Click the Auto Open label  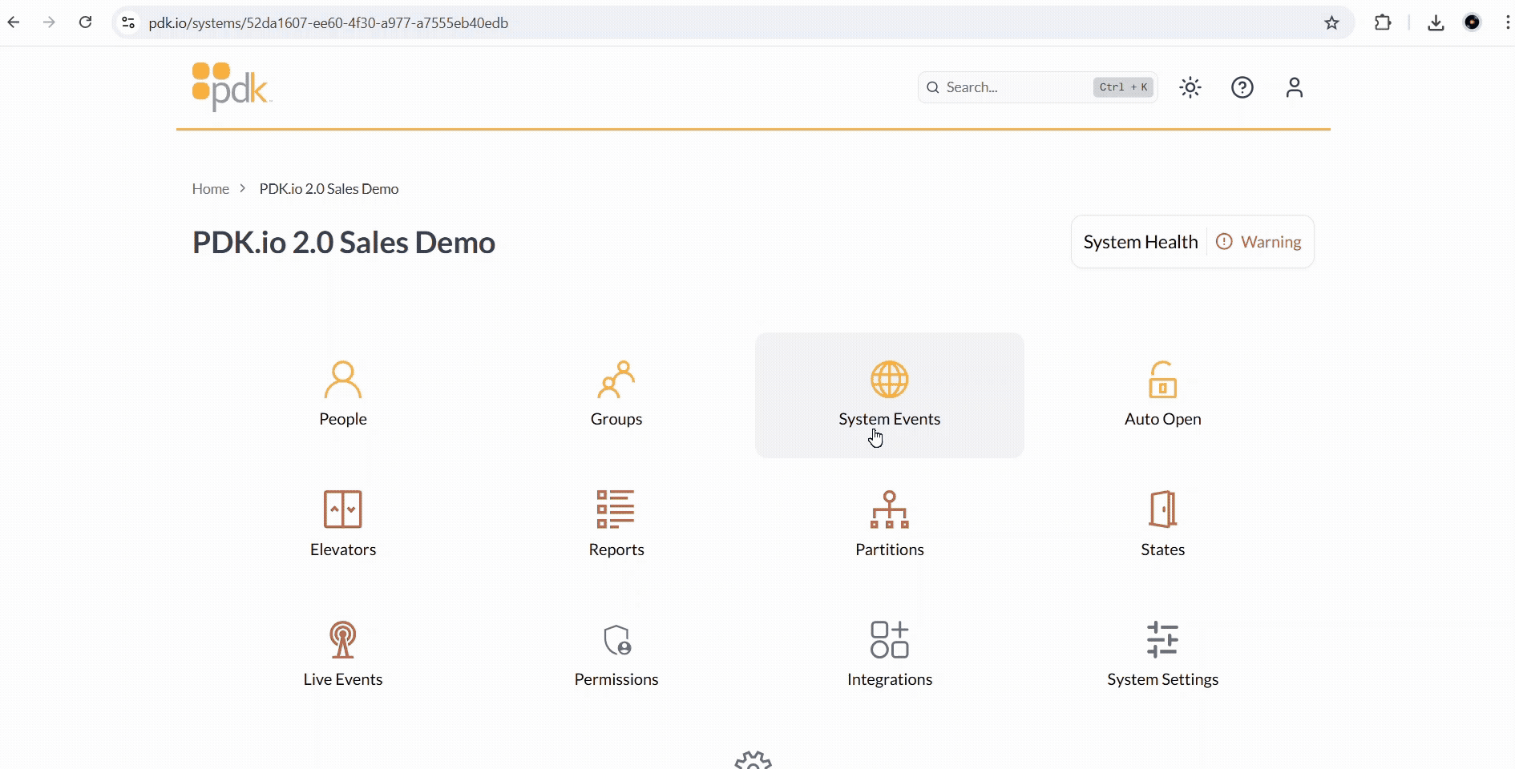[1163, 419]
